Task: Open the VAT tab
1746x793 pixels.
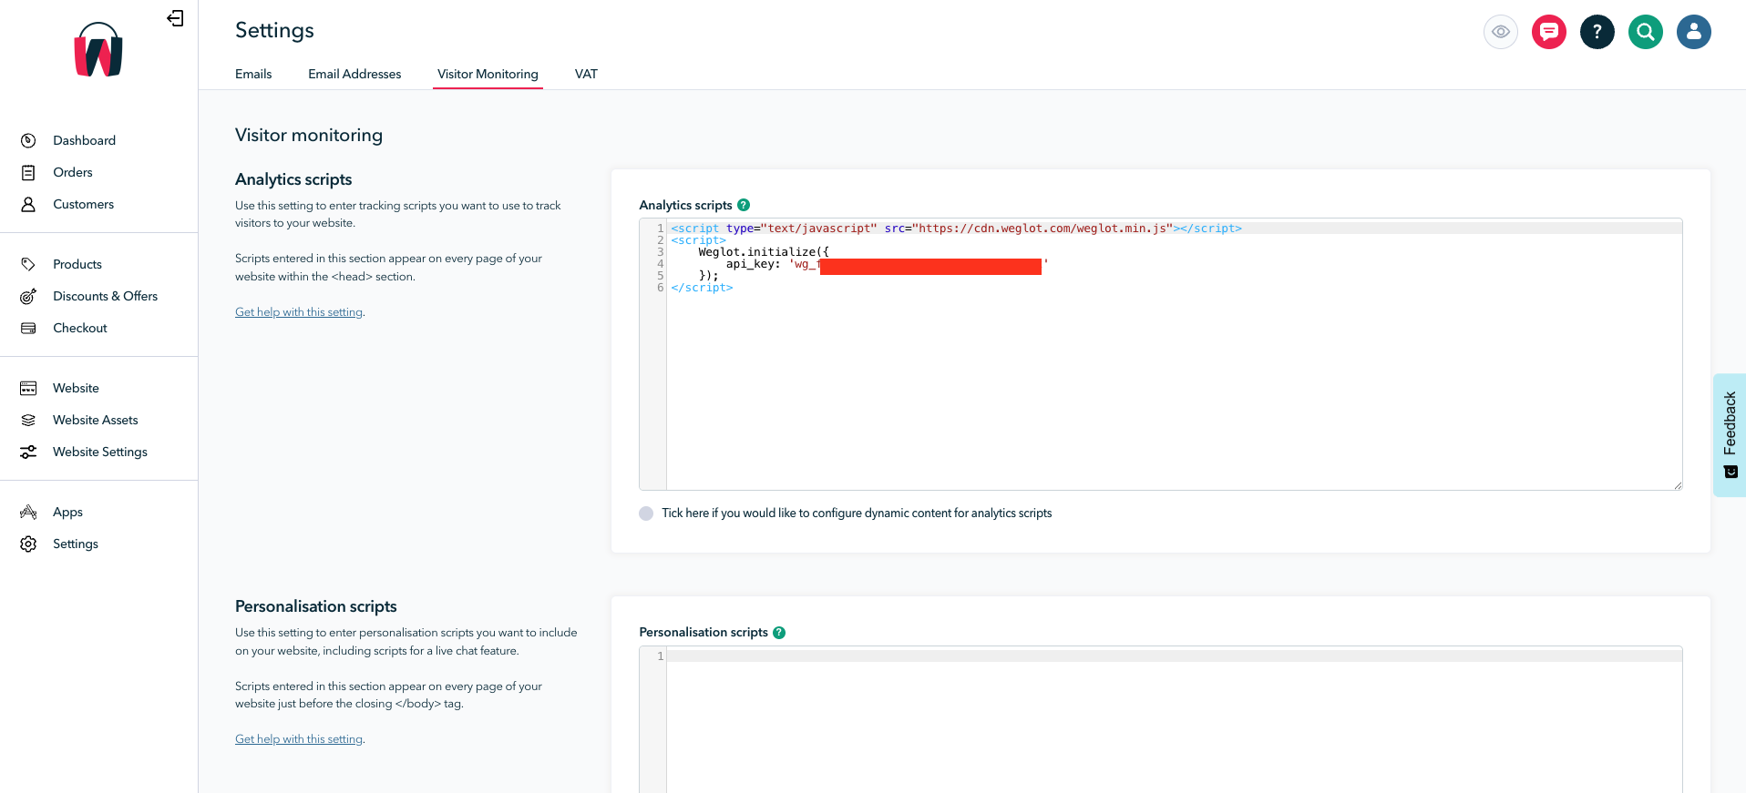Action: pyautogui.click(x=586, y=74)
